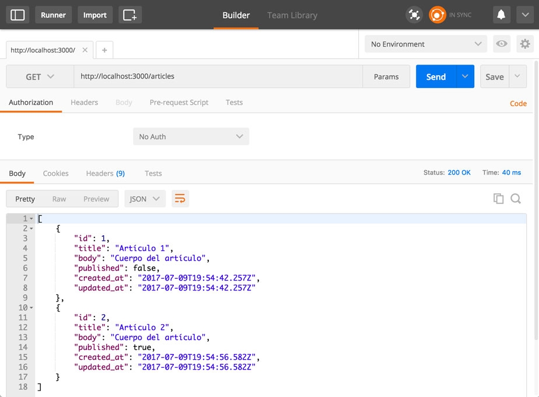
Task: Collapse JSON object at line 2
Action: (32, 229)
